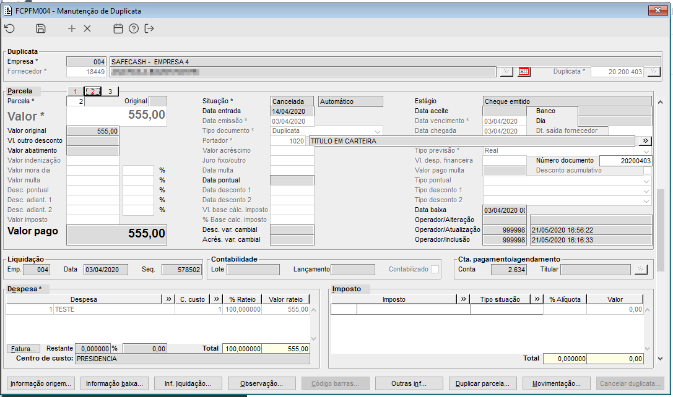
Task: Click the Despesa grid scroll down arrow
Action: tap(314, 339)
